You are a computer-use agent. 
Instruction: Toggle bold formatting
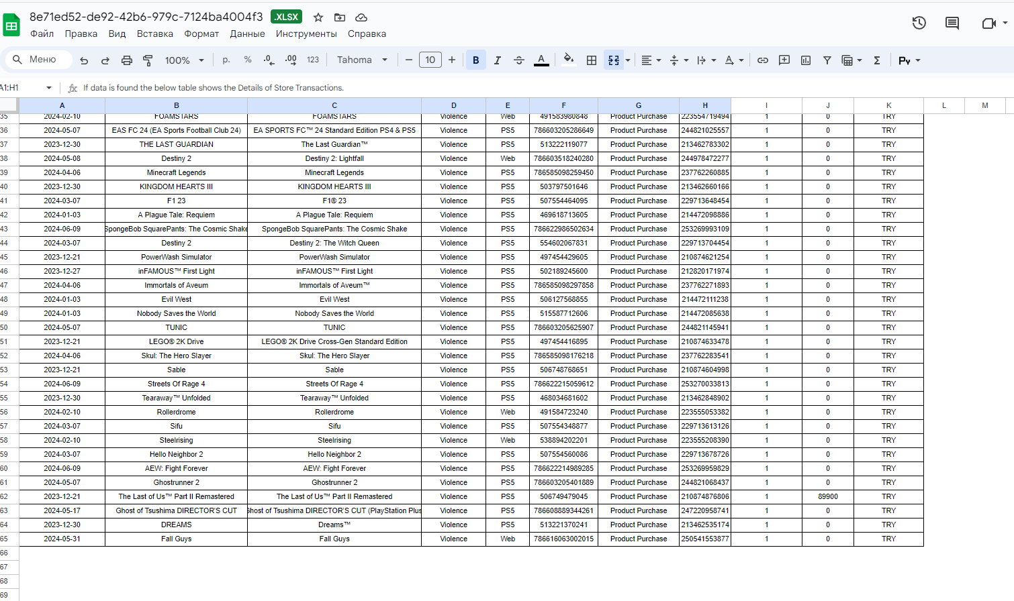coord(476,60)
